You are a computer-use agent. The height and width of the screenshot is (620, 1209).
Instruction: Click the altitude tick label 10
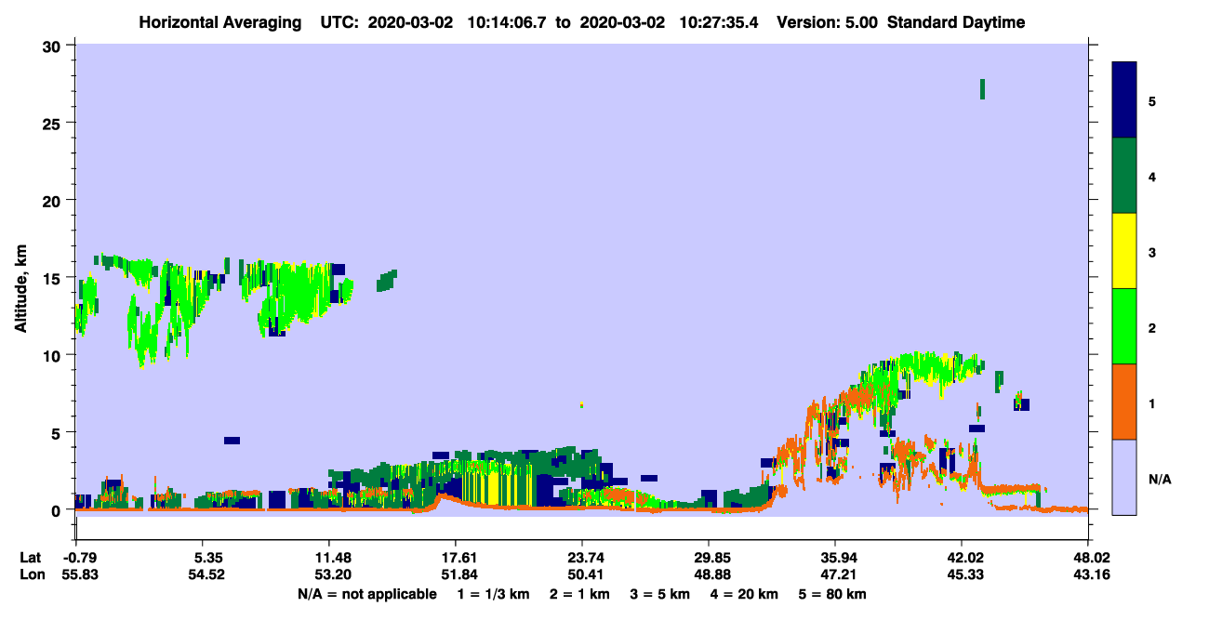coord(54,355)
